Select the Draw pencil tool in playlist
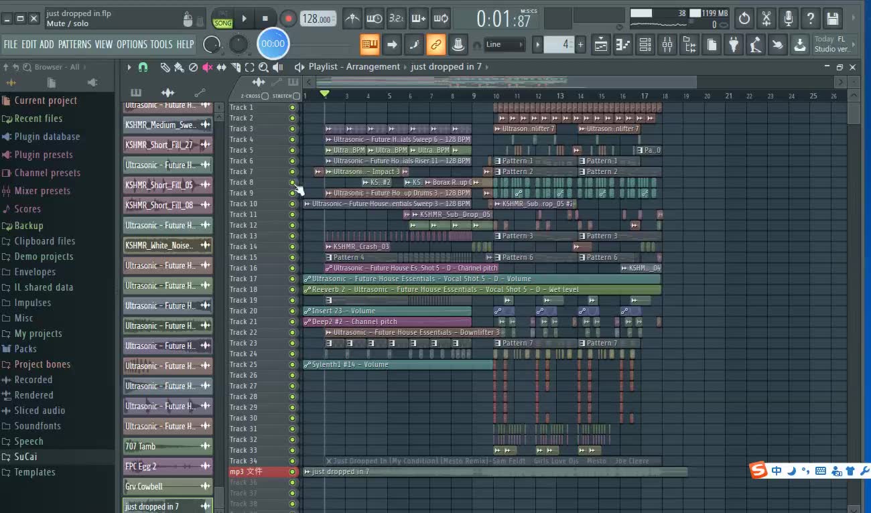This screenshot has width=871, height=513. pyautogui.click(x=165, y=67)
